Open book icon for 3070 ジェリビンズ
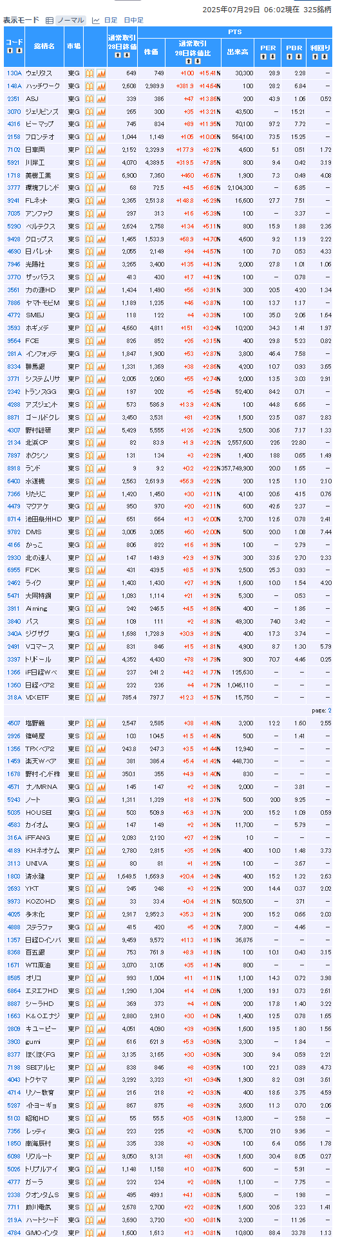The width and height of the screenshot is (340, 1237). point(90,111)
